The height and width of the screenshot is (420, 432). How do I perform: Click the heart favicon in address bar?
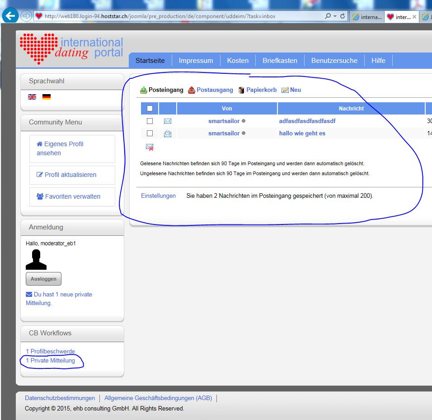(39, 16)
